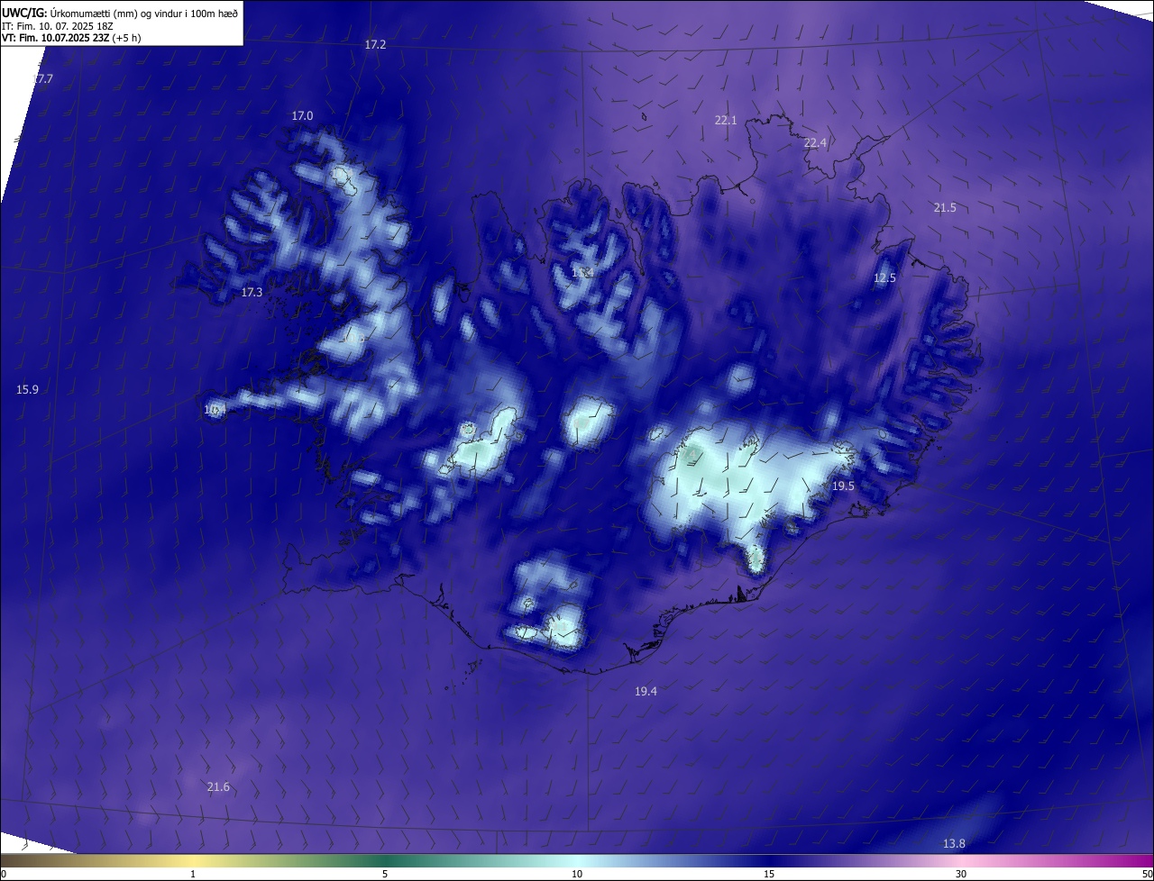The width and height of the screenshot is (1154, 881).
Task: Click the 13.8 value on the map
Action: pos(954,843)
